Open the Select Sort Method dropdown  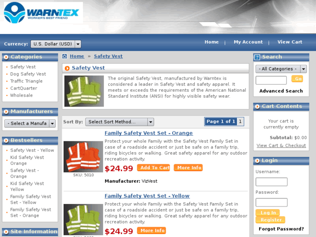(120, 122)
